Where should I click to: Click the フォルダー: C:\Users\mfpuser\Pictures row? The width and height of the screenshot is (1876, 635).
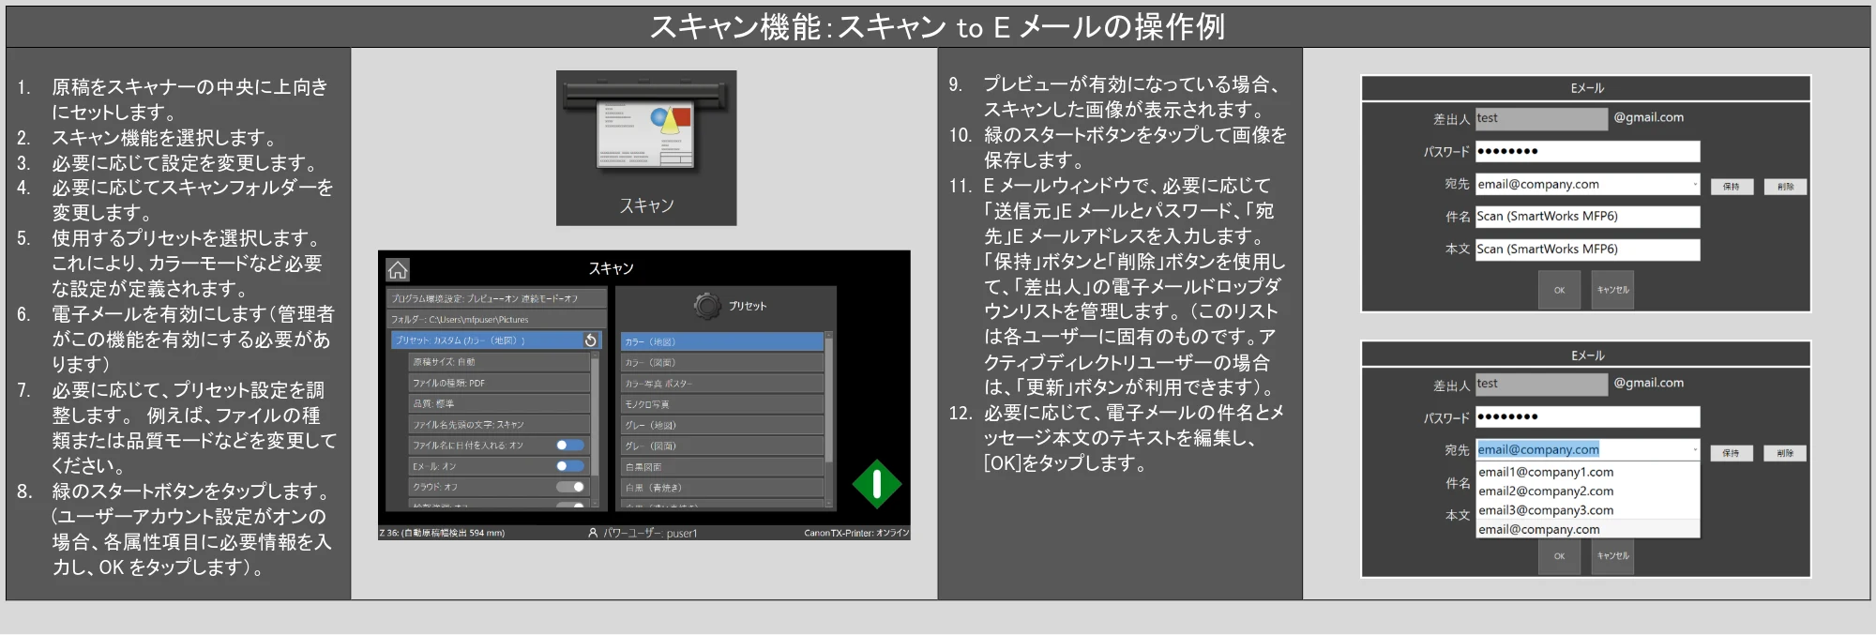(496, 319)
